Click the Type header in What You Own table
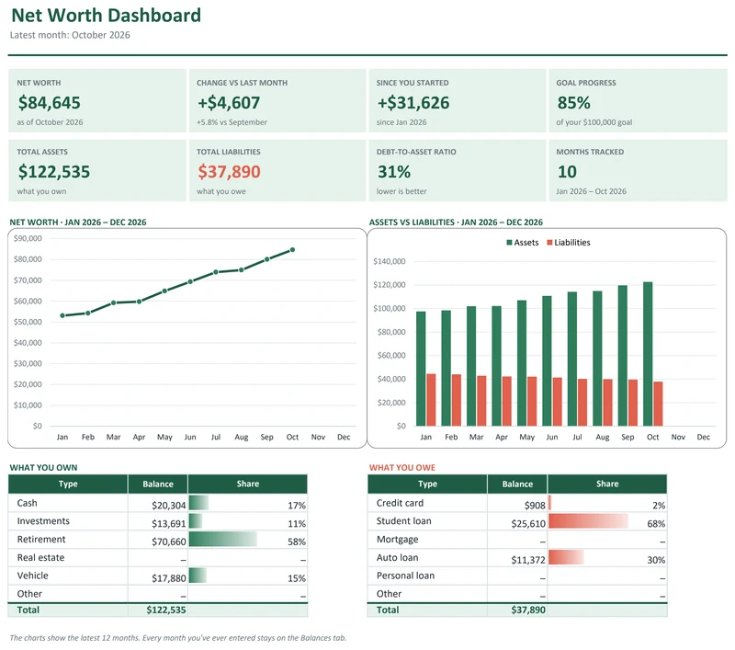Image resolution: width=735 pixels, height=650 pixels. coord(68,484)
